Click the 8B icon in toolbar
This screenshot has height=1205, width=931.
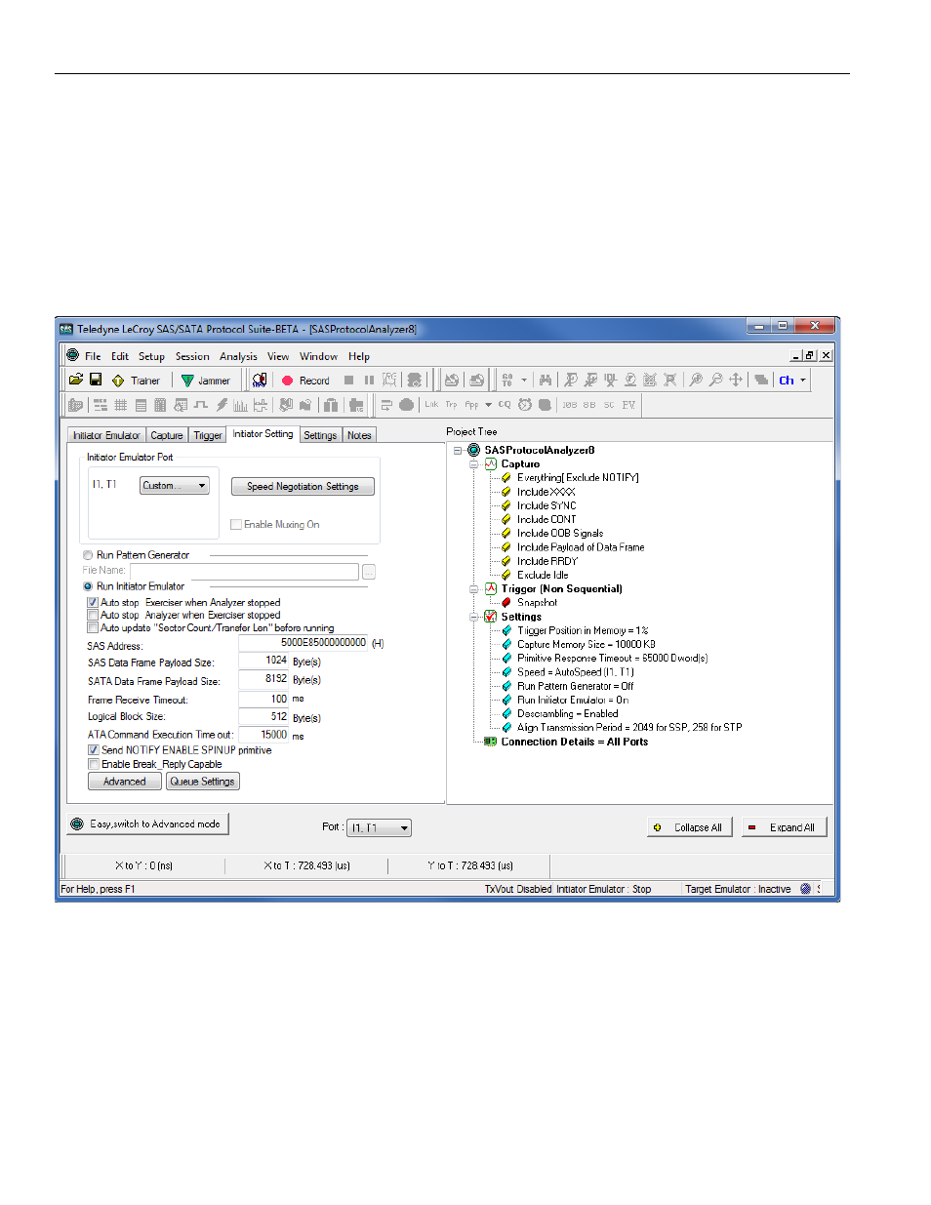coord(589,405)
